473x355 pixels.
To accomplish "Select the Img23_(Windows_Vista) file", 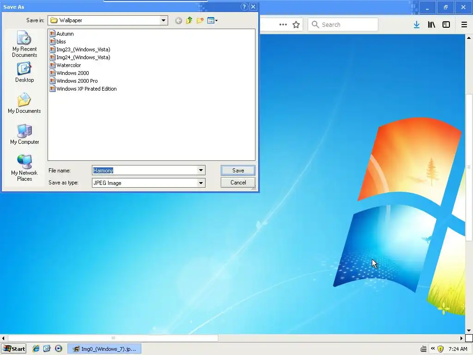I will pyautogui.click(x=80, y=49).
